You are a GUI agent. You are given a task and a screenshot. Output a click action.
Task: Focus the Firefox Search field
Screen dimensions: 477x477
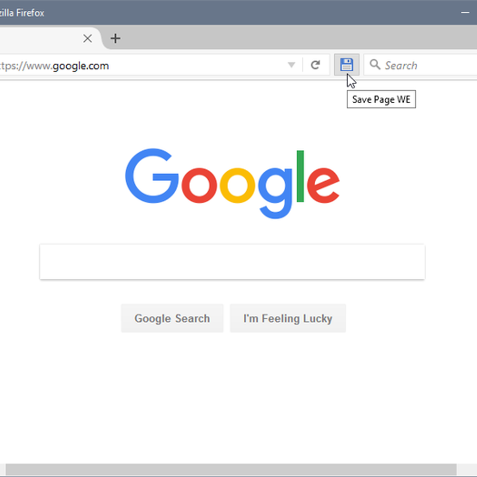pyautogui.click(x=421, y=65)
